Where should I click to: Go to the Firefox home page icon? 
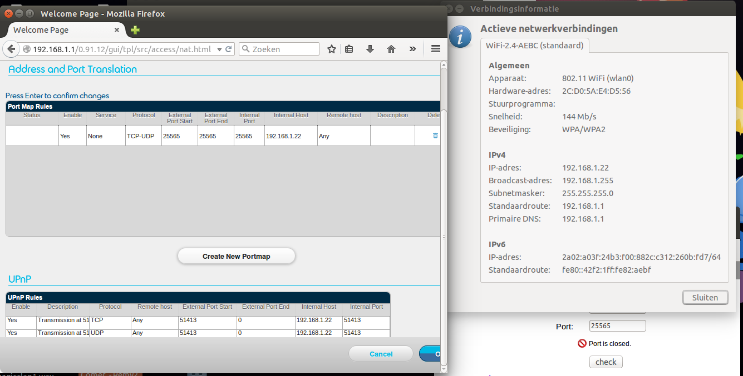(391, 49)
